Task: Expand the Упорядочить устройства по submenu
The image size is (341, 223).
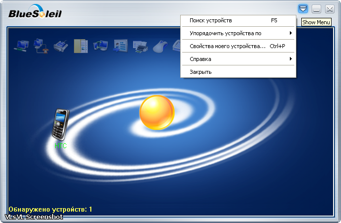Action: (238, 33)
